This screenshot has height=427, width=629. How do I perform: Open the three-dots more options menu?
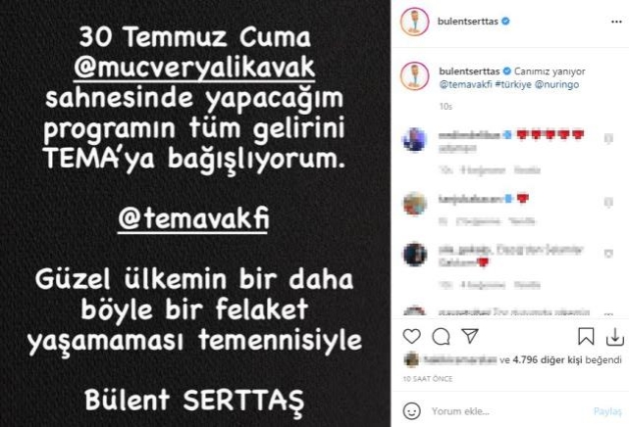[x=616, y=22]
